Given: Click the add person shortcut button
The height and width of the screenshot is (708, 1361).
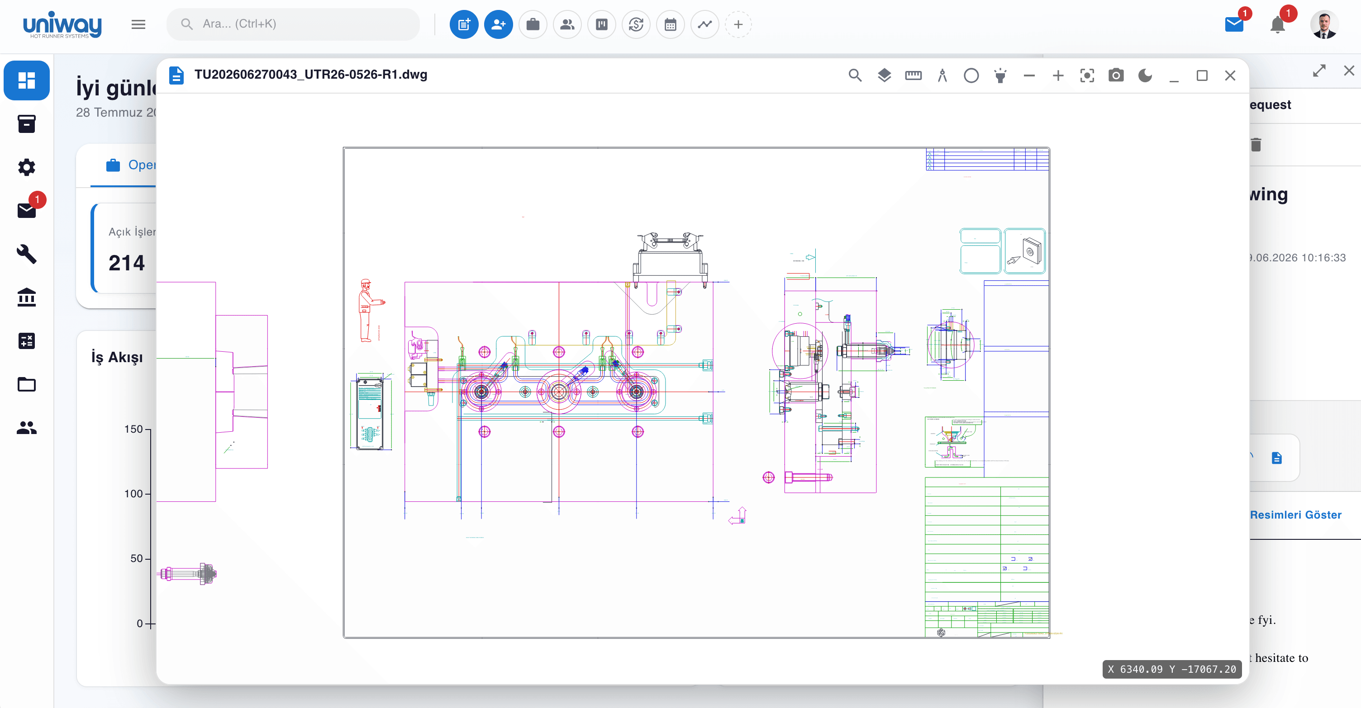Looking at the screenshot, I should coord(498,24).
